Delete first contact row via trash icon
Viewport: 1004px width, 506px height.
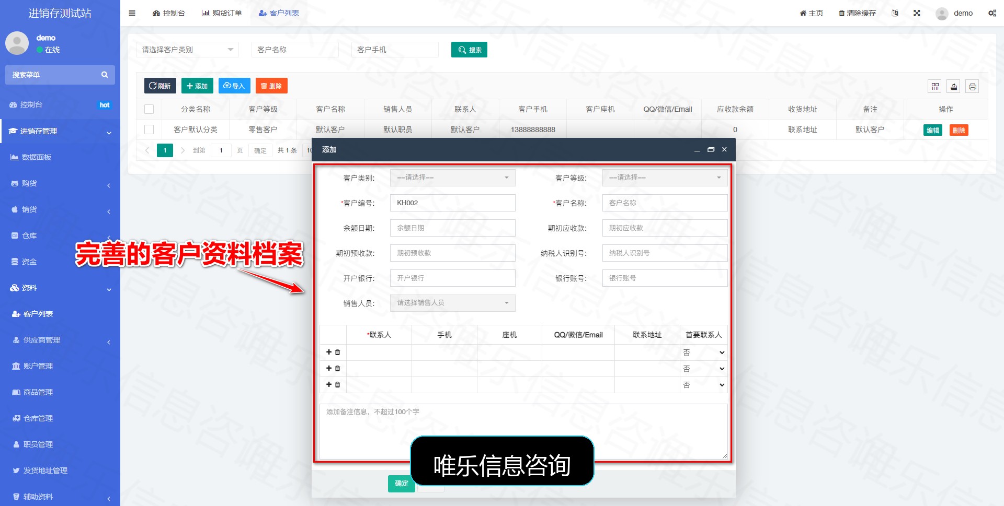[337, 352]
